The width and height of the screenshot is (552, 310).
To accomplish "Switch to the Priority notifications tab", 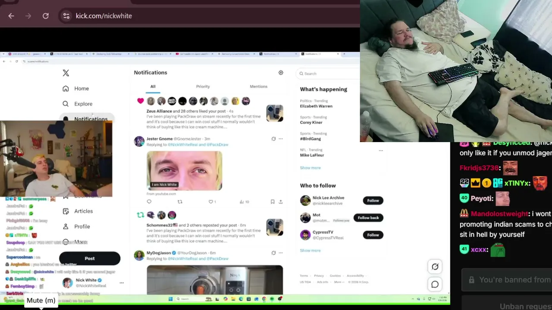I will [x=203, y=87].
